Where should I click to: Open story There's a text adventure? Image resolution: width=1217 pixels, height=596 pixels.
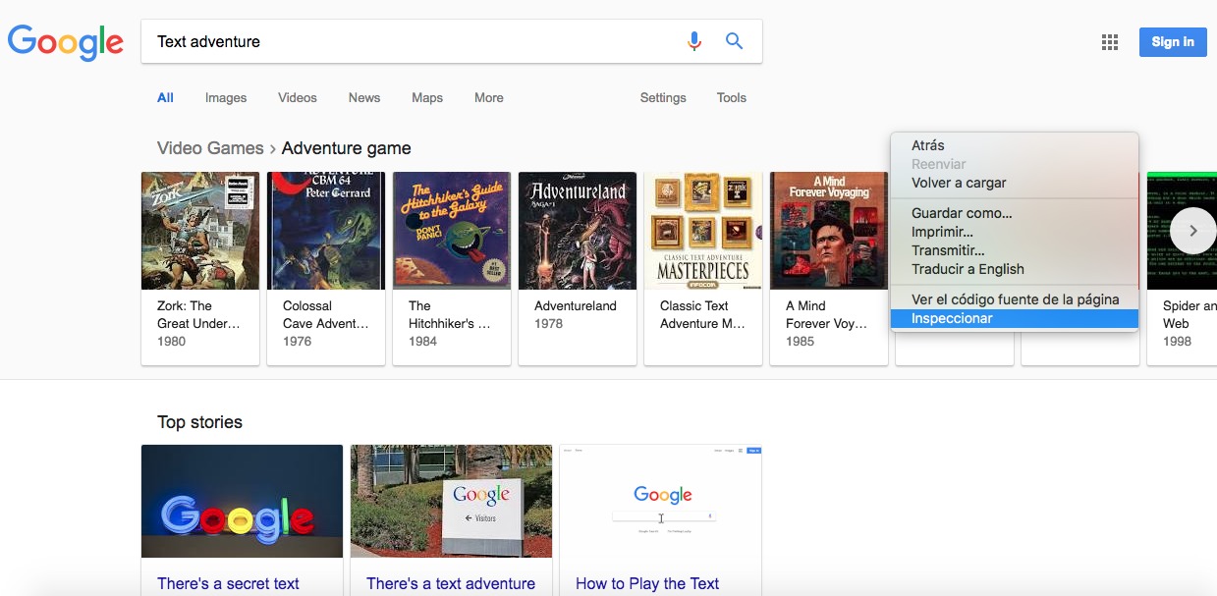(x=451, y=583)
